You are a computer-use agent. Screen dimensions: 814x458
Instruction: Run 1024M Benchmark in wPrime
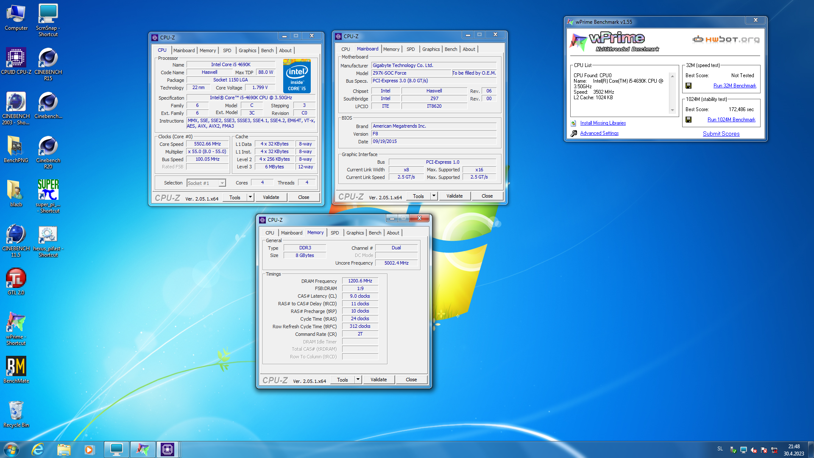[x=731, y=120]
